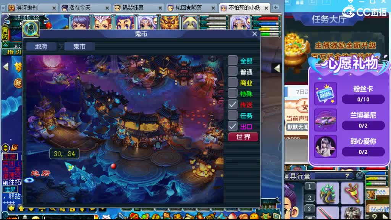
Task: Select the blue-haired boy portrait
Action: [x=125, y=23]
